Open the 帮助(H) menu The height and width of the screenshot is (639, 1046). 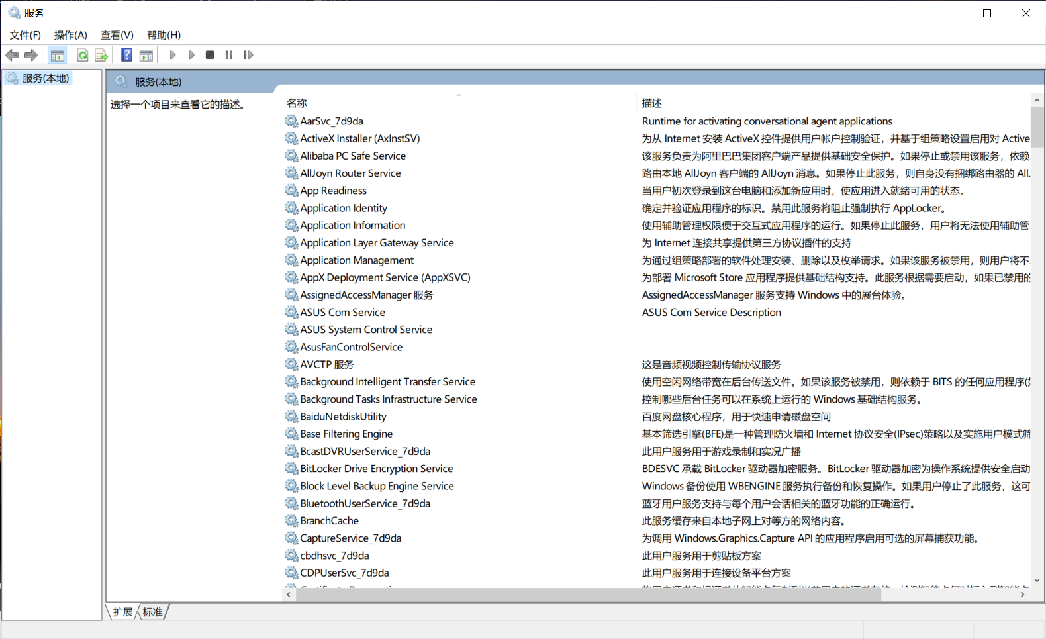tap(164, 35)
